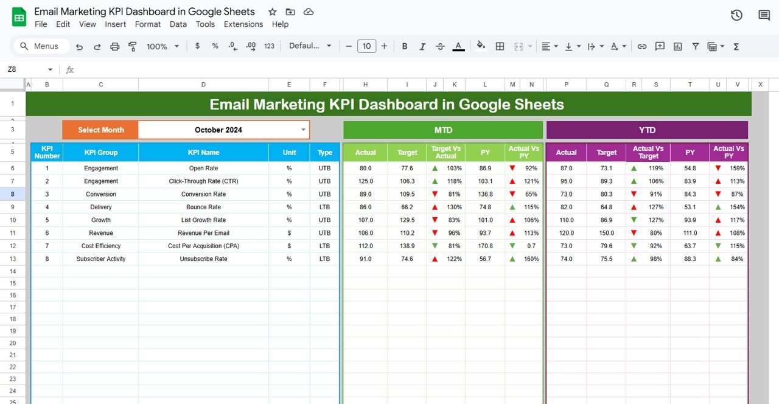Open the Data menu
This screenshot has height=404, width=779.
pyautogui.click(x=178, y=24)
